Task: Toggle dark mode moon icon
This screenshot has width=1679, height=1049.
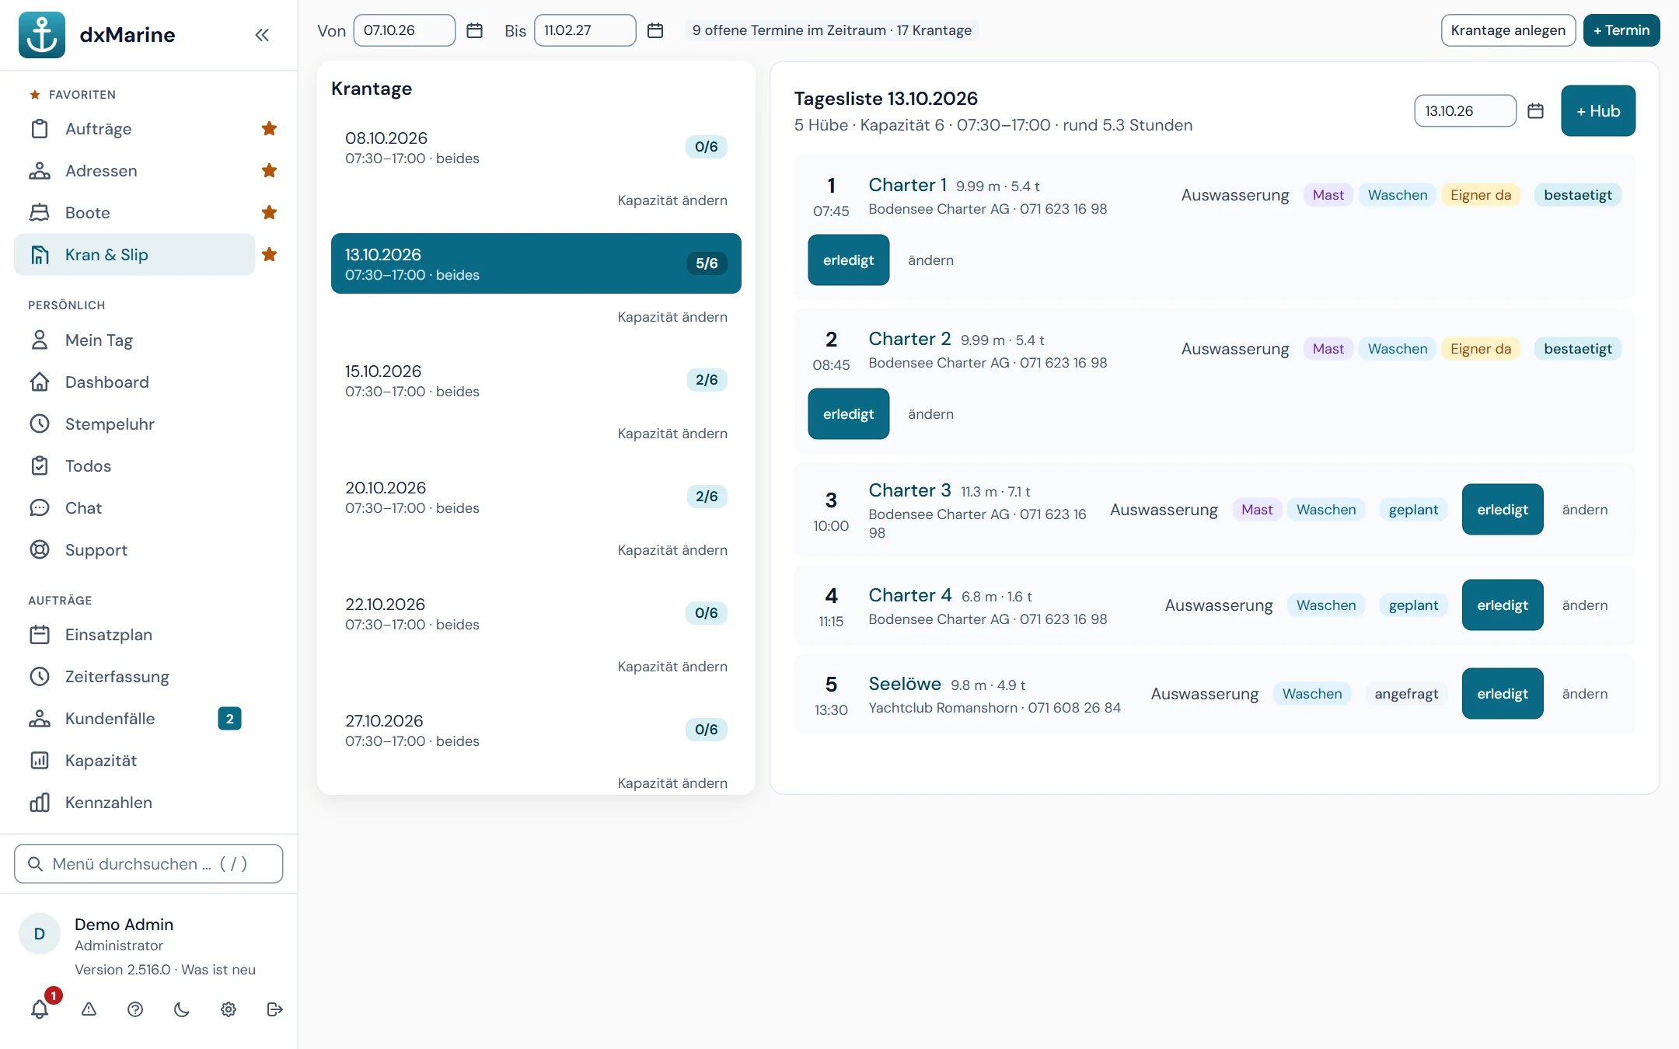Action: click(x=182, y=1009)
